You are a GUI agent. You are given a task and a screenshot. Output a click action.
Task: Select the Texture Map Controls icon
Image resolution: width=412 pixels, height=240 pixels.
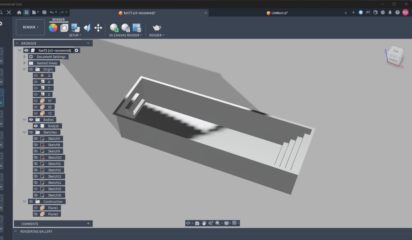(87, 28)
